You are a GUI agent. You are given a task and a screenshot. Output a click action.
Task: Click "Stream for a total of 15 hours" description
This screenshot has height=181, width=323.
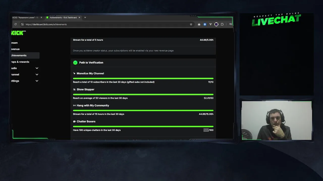coord(98,114)
